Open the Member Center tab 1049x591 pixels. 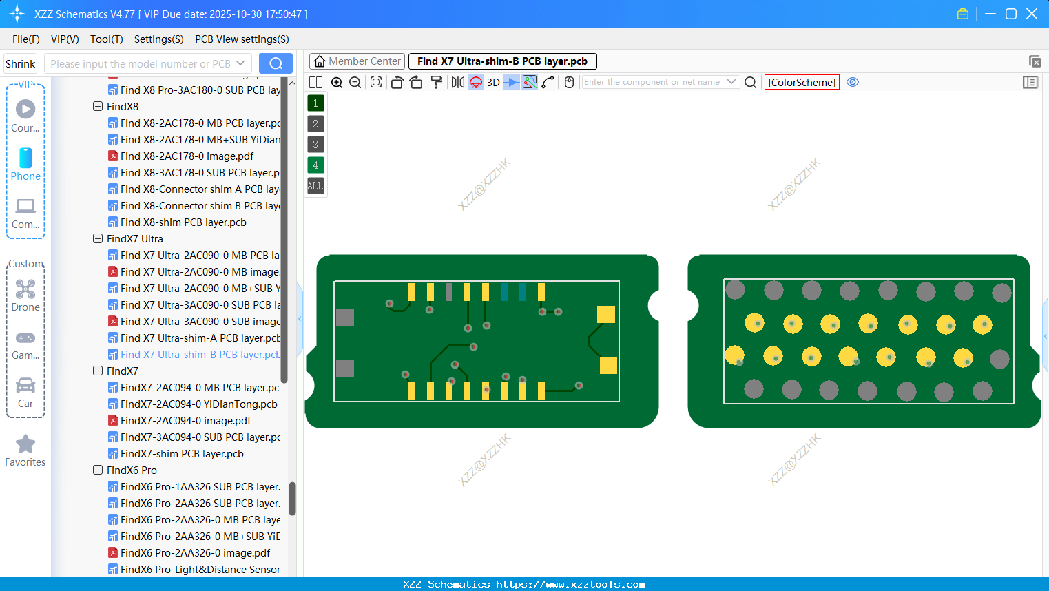click(357, 61)
